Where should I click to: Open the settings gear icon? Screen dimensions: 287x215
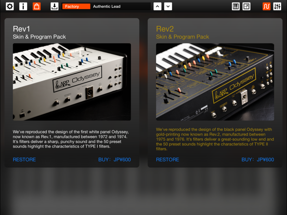(x=10, y=6)
